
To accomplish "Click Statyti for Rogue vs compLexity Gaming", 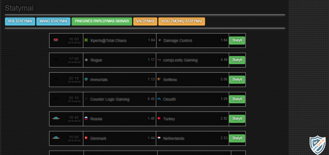I will [237, 60].
